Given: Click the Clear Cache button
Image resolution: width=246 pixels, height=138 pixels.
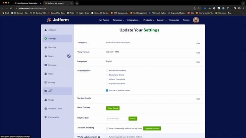Looking at the screenshot, I should coord(113,108).
